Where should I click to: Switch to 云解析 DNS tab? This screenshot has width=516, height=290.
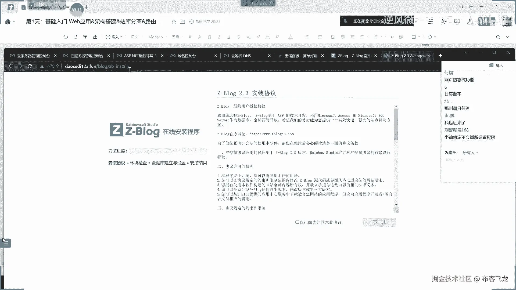coord(241,56)
